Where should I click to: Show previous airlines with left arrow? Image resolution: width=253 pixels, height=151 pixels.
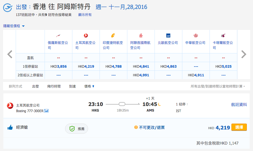[x=10, y=54]
